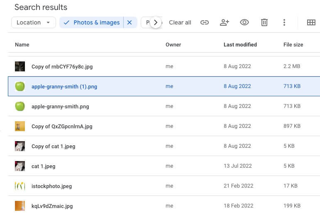Select Copy of QxZGpcnlrnA.jpg file
320x215 pixels.
[62, 126]
